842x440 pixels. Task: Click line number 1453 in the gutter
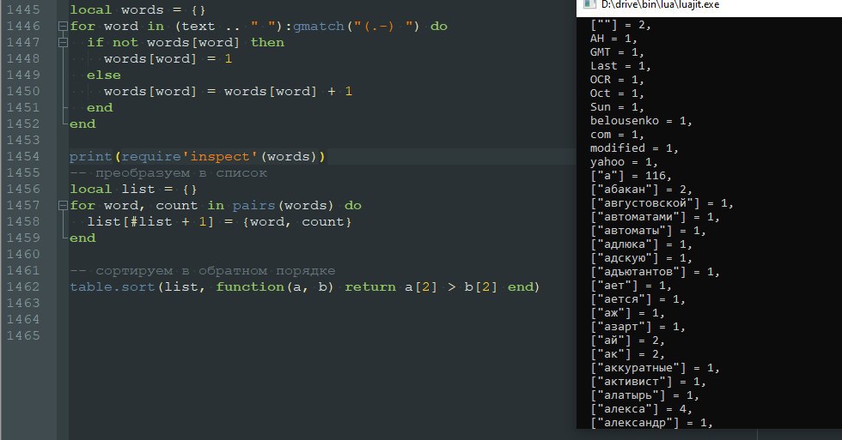(23, 140)
